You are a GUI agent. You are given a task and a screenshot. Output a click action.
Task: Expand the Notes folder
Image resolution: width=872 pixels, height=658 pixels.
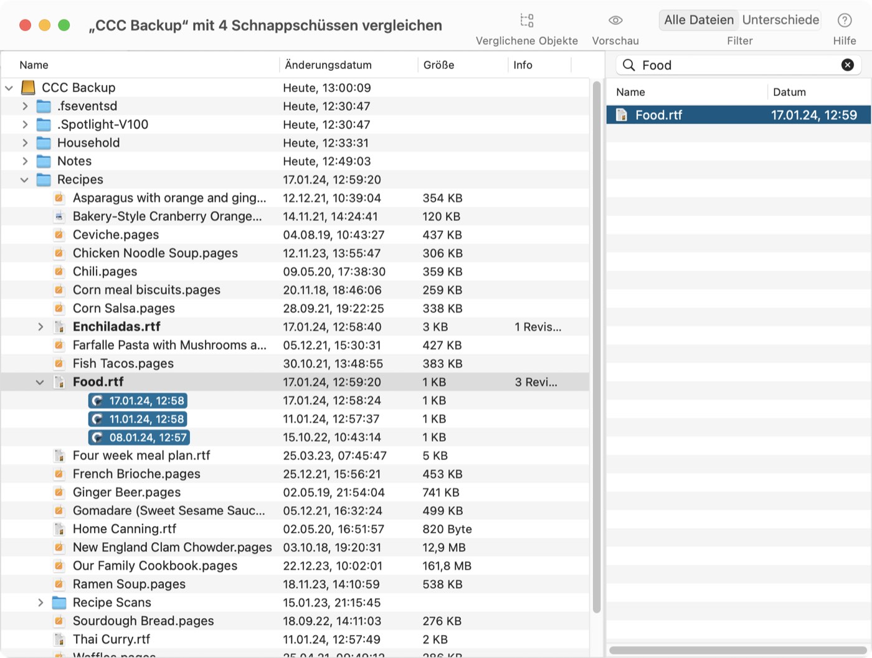(25, 161)
